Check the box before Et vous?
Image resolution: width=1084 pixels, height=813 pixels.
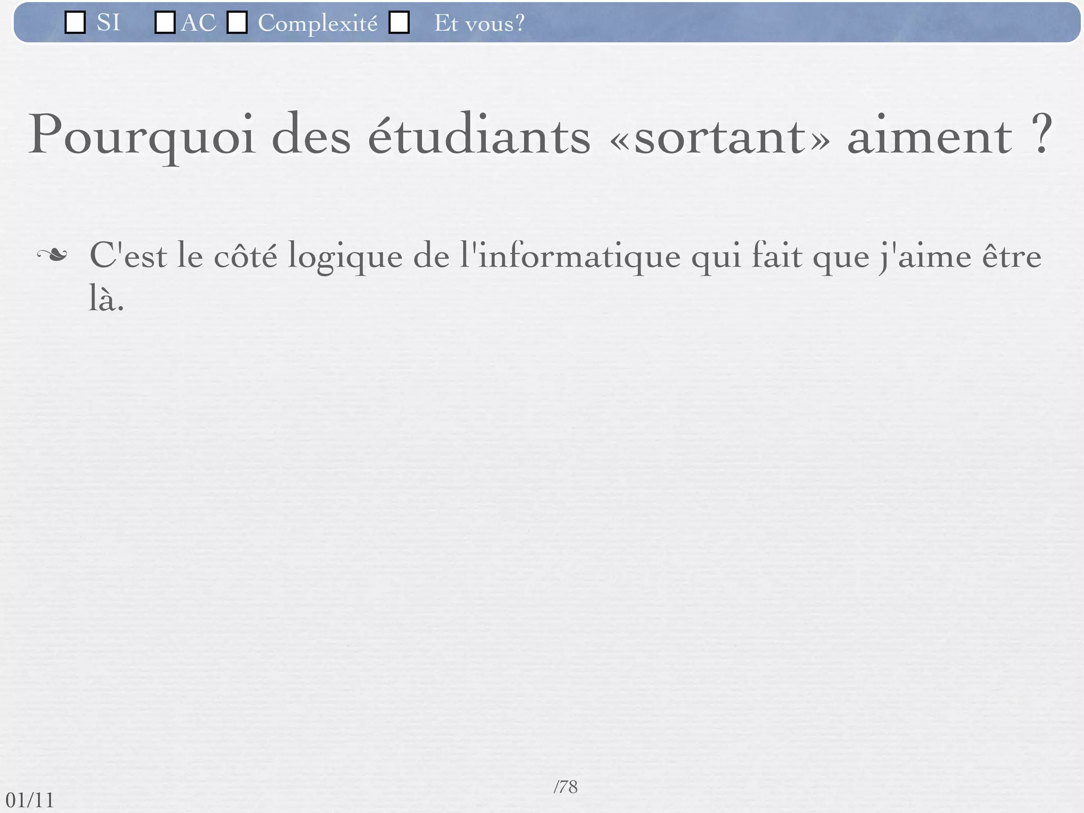pyautogui.click(x=399, y=23)
